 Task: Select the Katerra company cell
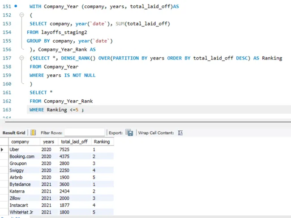[24, 191]
